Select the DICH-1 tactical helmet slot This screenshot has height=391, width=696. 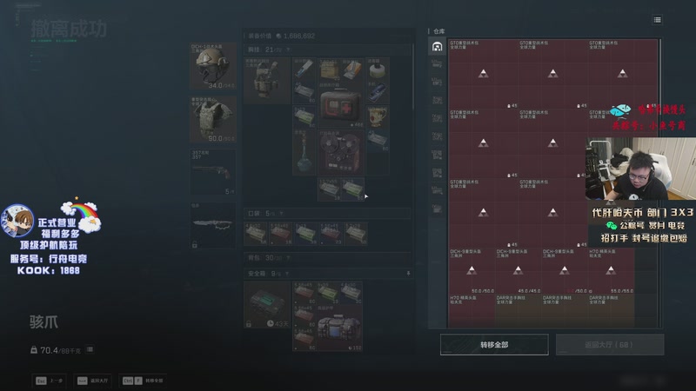click(x=213, y=66)
